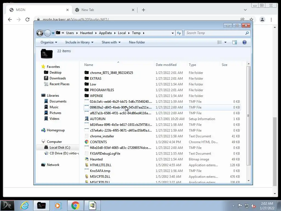
Task: Select Desktop in Favorites
Action: click(55, 73)
